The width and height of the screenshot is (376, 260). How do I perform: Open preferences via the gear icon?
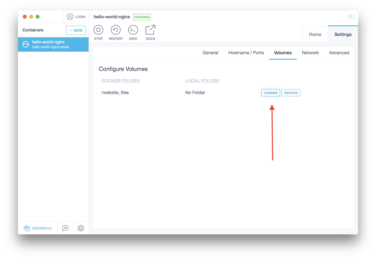coord(81,228)
